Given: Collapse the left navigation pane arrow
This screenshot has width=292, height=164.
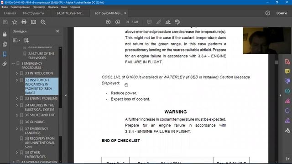Looking at the screenshot, I should click(x=66, y=95).
